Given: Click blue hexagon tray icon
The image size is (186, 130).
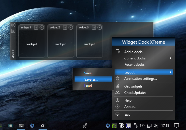Looking at the screenshot, I should pyautogui.click(x=108, y=126).
